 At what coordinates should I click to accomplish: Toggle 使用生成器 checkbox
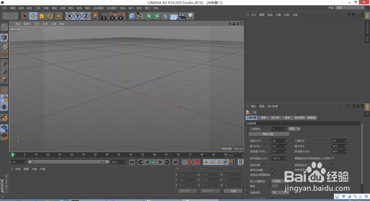click(273, 170)
